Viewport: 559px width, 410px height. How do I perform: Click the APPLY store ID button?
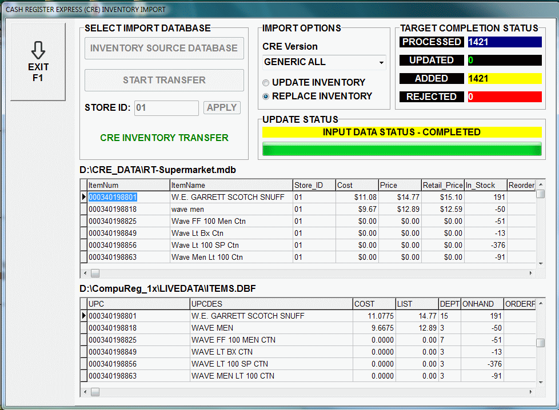222,108
